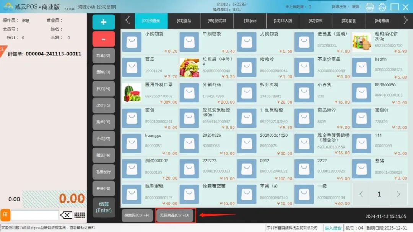Viewport: 413px width, 232px height.
Task: Click the blue plus quantity button
Action: [x=104, y=22]
